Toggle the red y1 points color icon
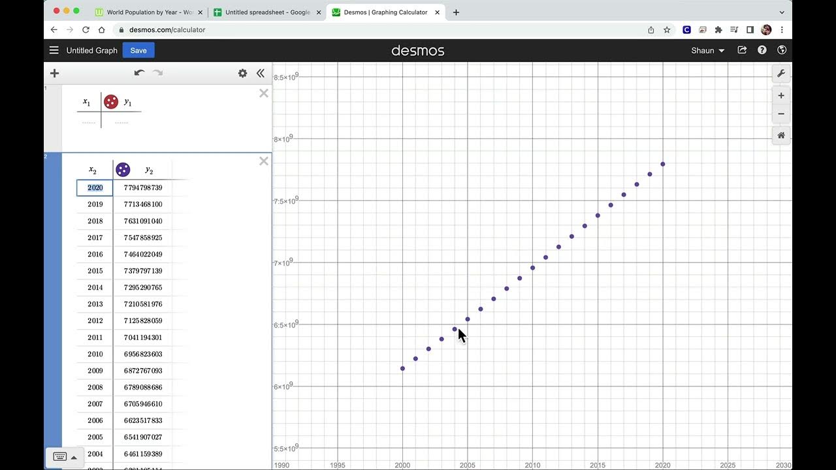This screenshot has height=470, width=836. point(111,102)
